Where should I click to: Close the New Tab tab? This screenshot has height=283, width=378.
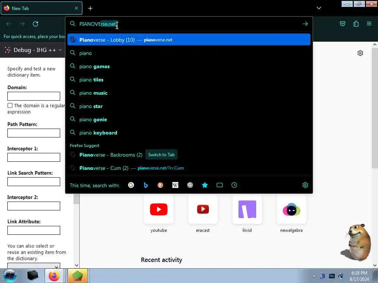(76, 8)
